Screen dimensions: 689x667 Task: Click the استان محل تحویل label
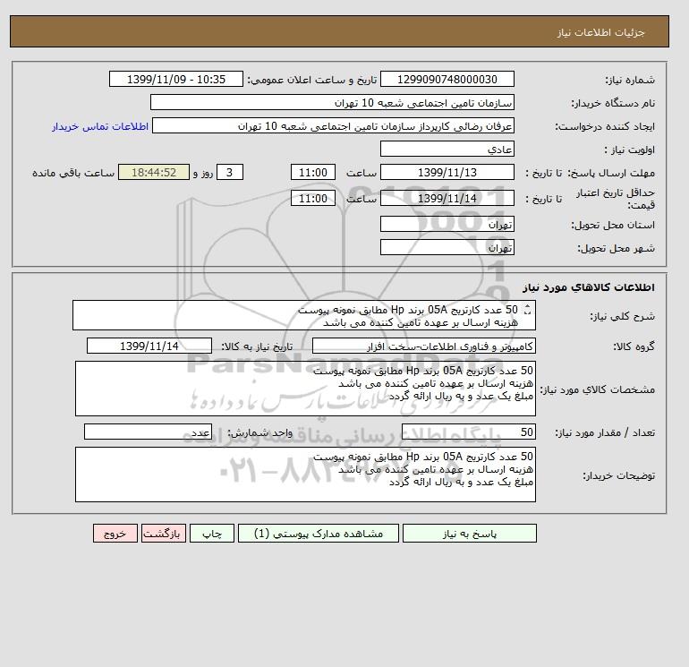613,225
